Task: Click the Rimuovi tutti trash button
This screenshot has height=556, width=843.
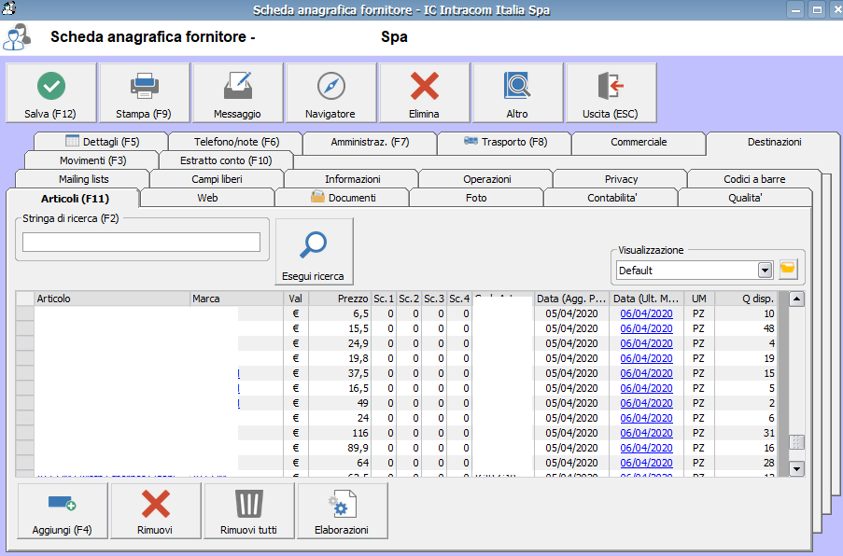Action: (x=248, y=511)
